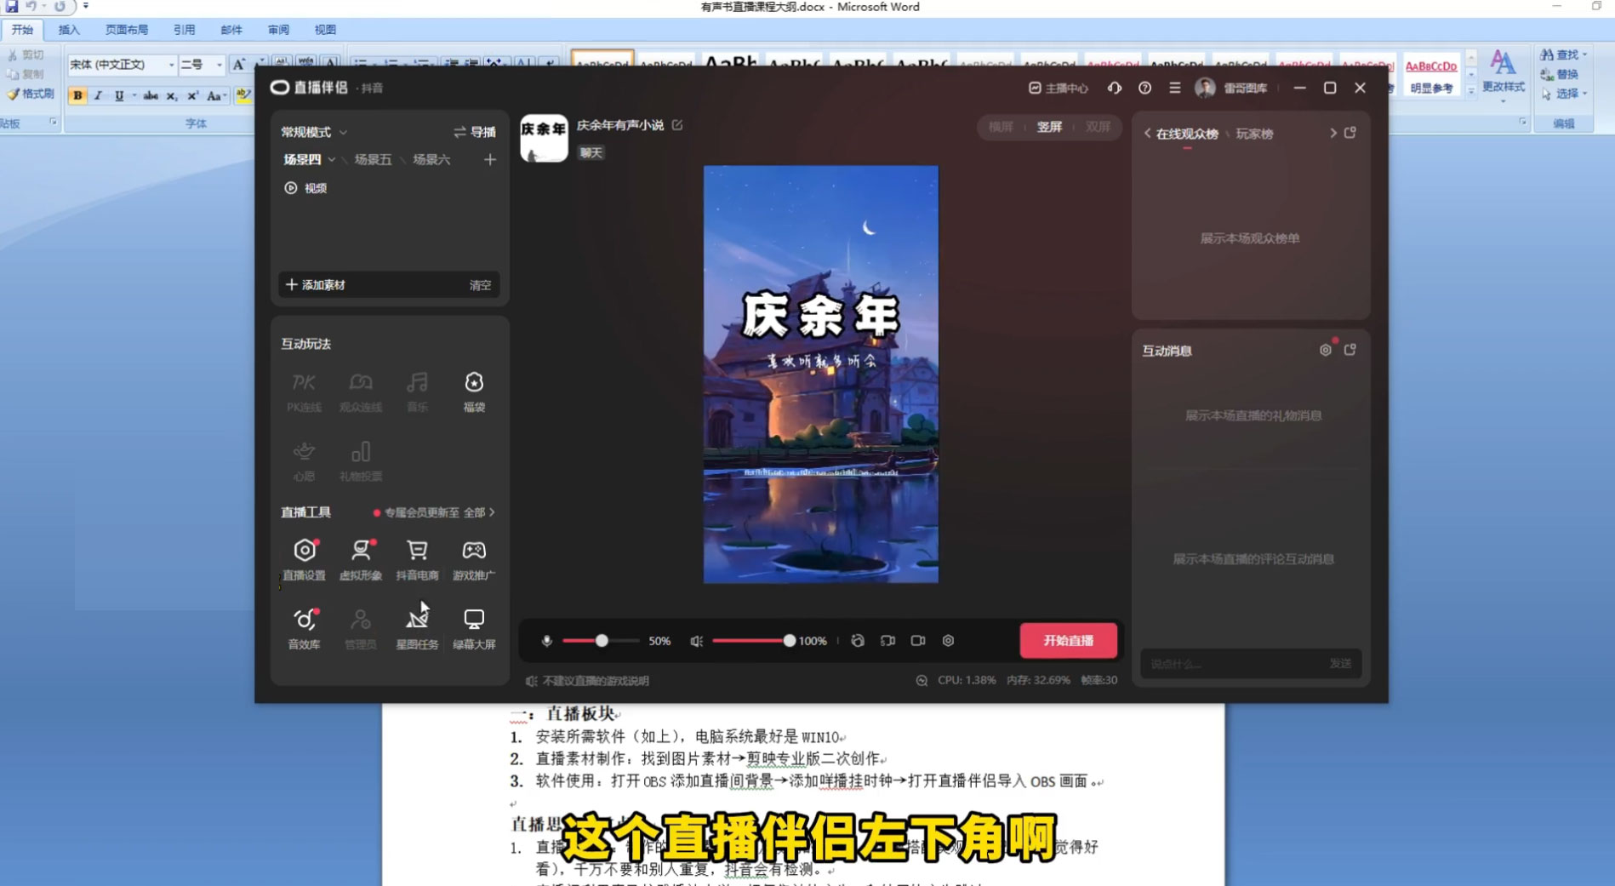Viewport: 1615px width, 886px height.
Task: Open the 福袋 lucky bag feature
Action: (x=474, y=392)
